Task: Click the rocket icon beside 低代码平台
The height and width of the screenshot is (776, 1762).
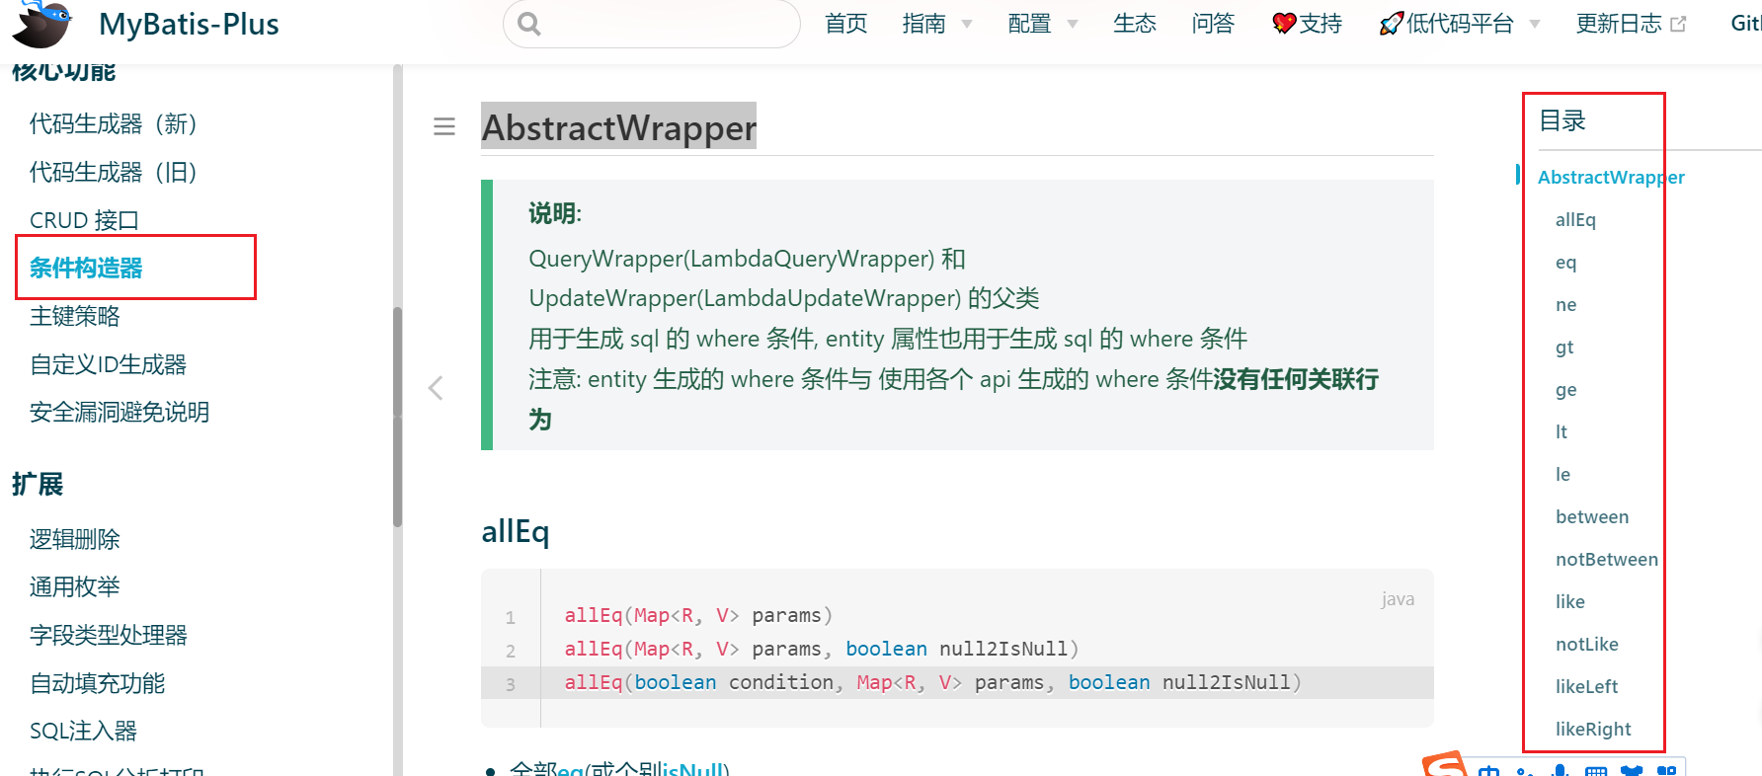Action: pos(1392,24)
